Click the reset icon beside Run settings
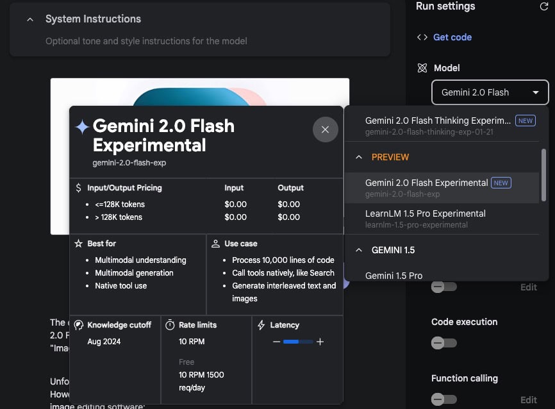This screenshot has height=409, width=555. pos(543,6)
